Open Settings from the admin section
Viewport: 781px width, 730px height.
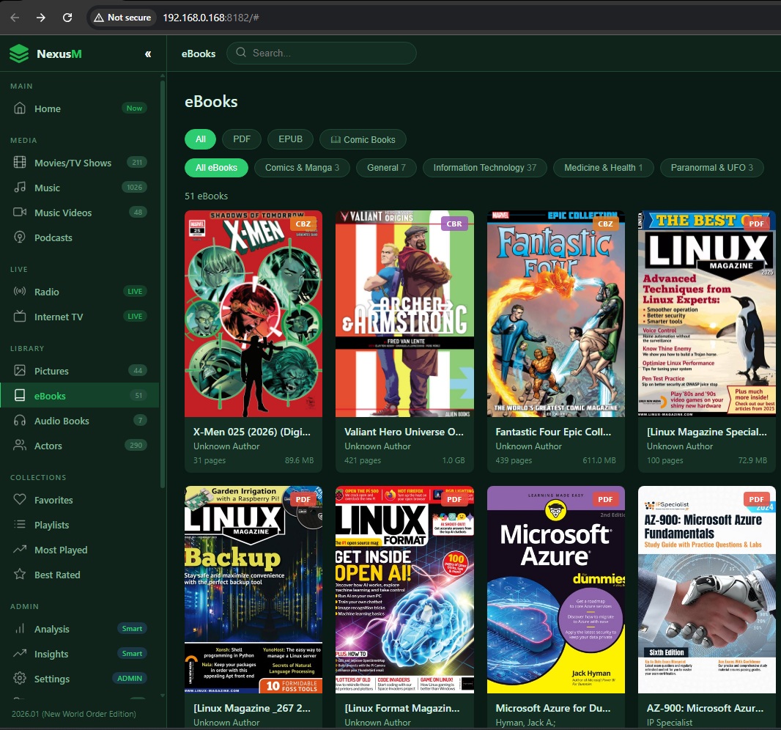tap(51, 679)
